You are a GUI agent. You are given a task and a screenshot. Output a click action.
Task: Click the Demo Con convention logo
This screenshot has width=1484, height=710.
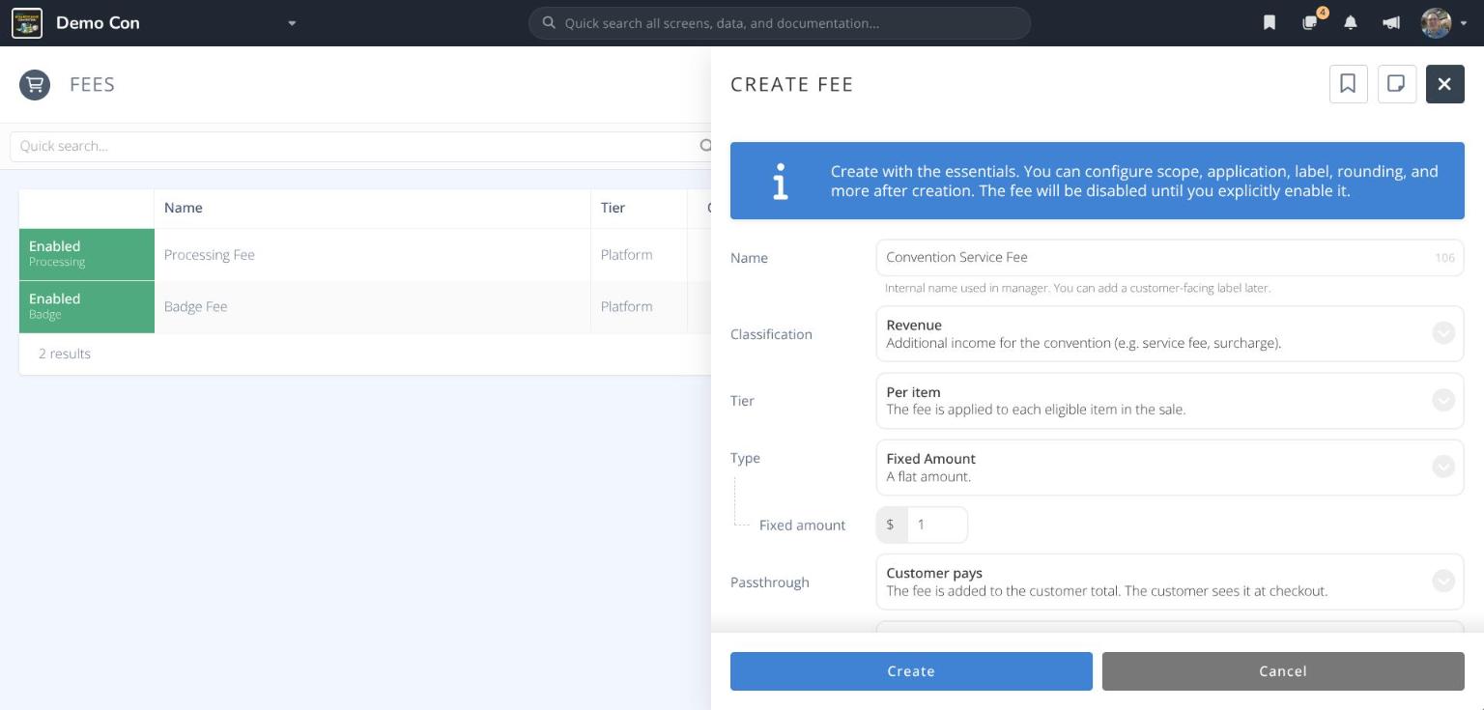pyautogui.click(x=27, y=23)
